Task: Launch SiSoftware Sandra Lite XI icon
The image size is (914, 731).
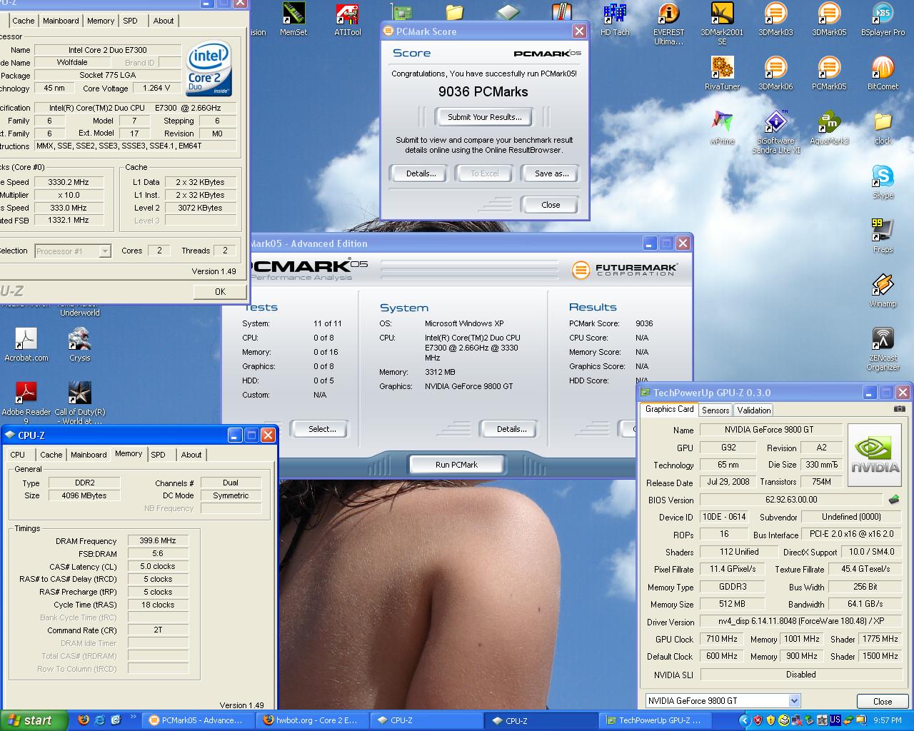Action: pos(775,132)
